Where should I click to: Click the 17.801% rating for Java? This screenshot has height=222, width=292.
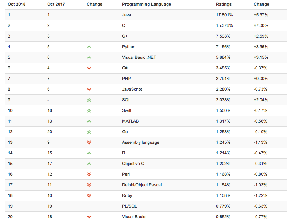pyautogui.click(x=224, y=15)
